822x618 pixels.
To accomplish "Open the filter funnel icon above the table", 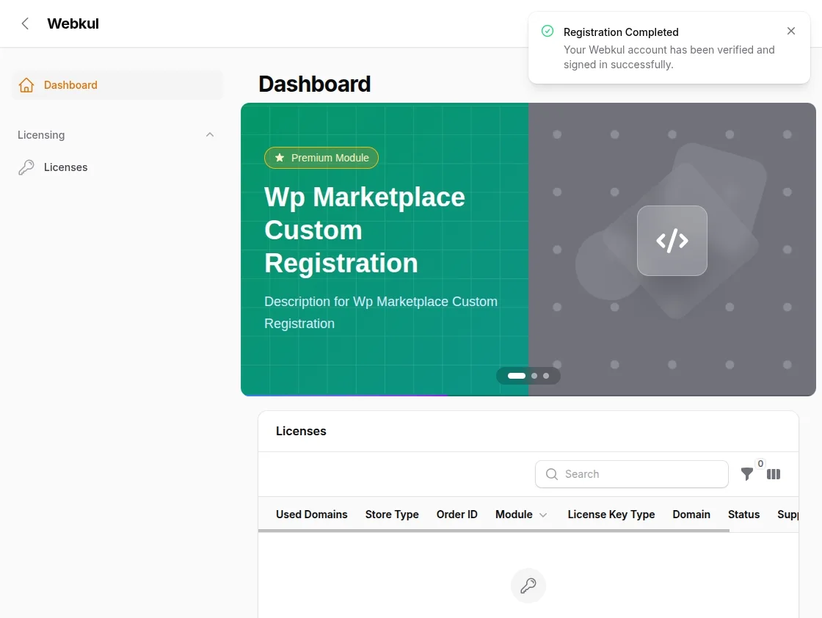I will [x=747, y=474].
